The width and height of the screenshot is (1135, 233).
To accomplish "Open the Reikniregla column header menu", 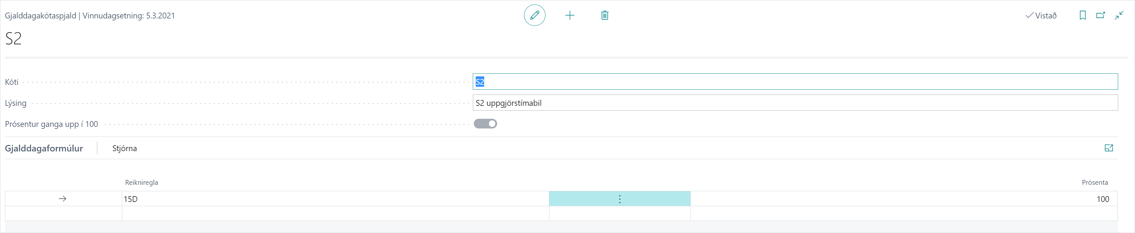I will pos(141,183).
